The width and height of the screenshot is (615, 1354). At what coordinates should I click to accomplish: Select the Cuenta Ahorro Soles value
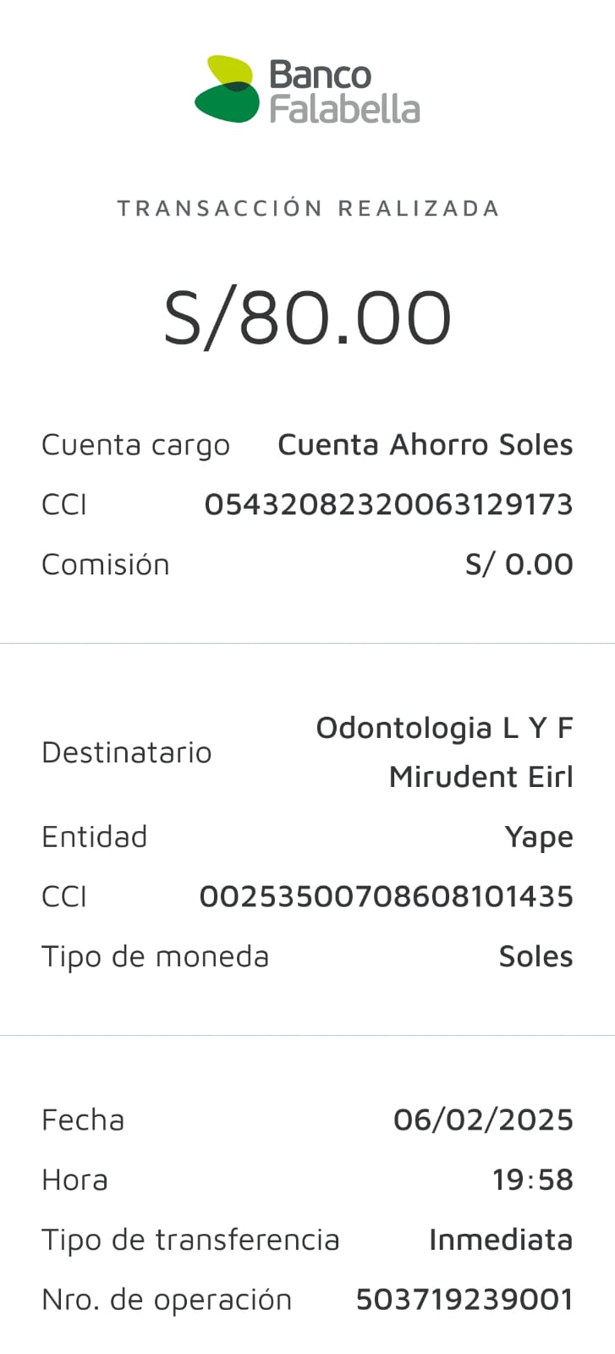click(425, 445)
